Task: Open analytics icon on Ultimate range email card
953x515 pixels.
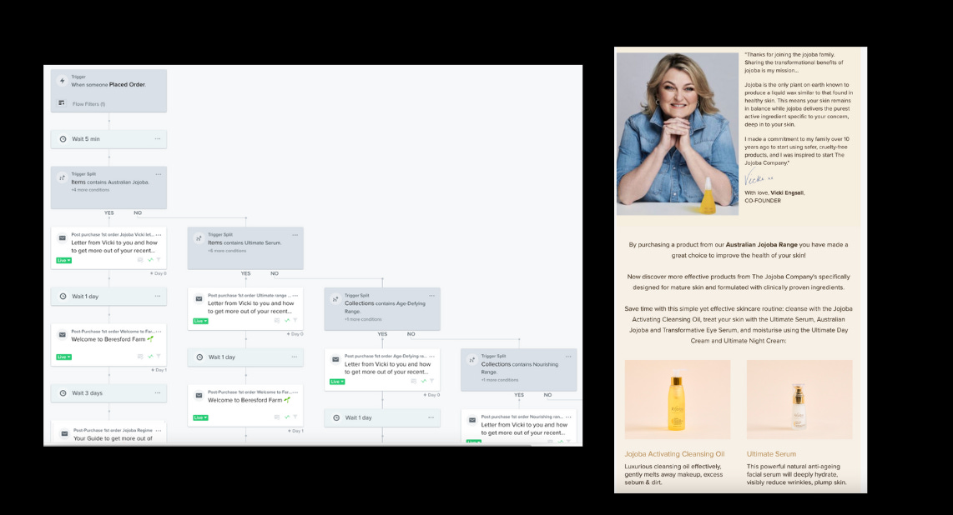Action: (x=287, y=320)
